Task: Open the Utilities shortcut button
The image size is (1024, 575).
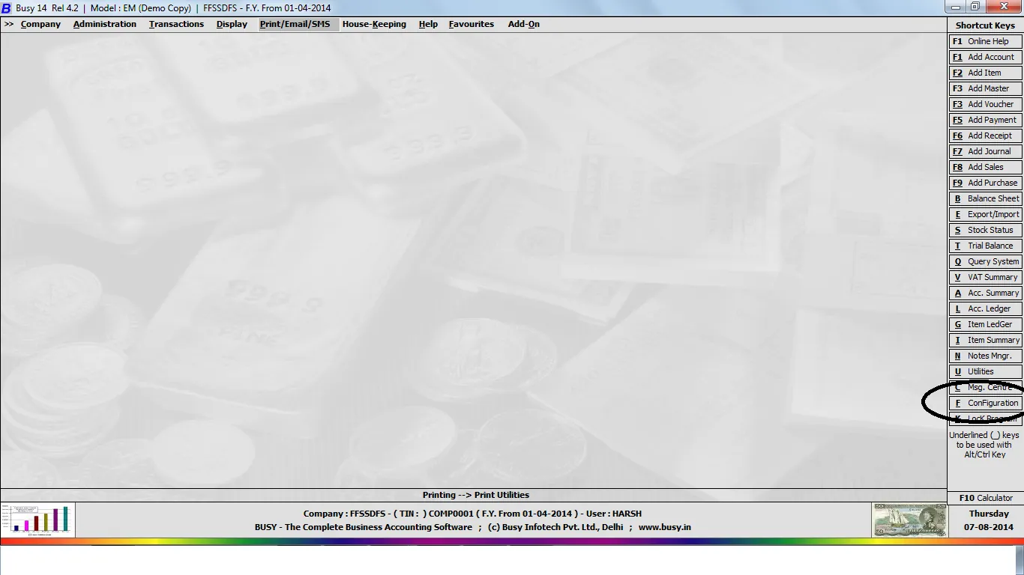Action: pos(985,371)
